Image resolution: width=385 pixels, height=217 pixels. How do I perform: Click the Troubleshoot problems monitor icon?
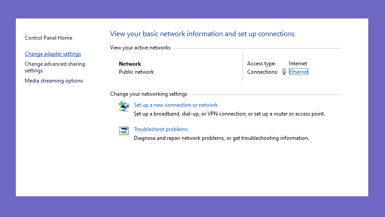(124, 131)
